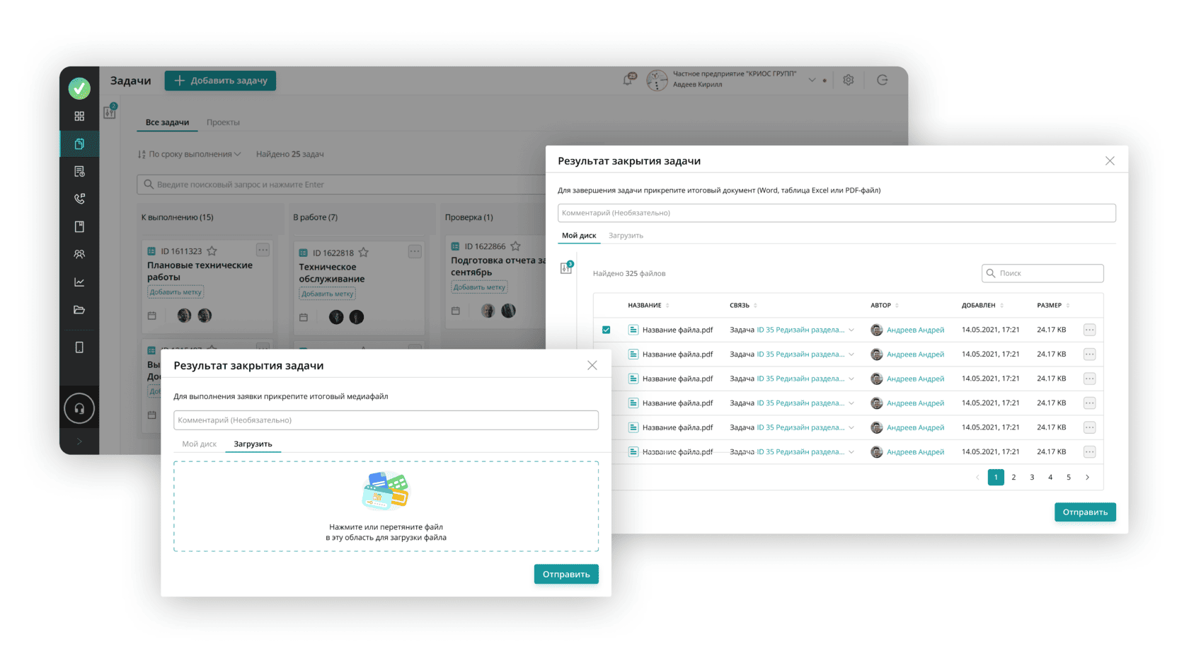Click the user avatar in header
Viewport: 1189px width, 663px height.
(x=657, y=80)
